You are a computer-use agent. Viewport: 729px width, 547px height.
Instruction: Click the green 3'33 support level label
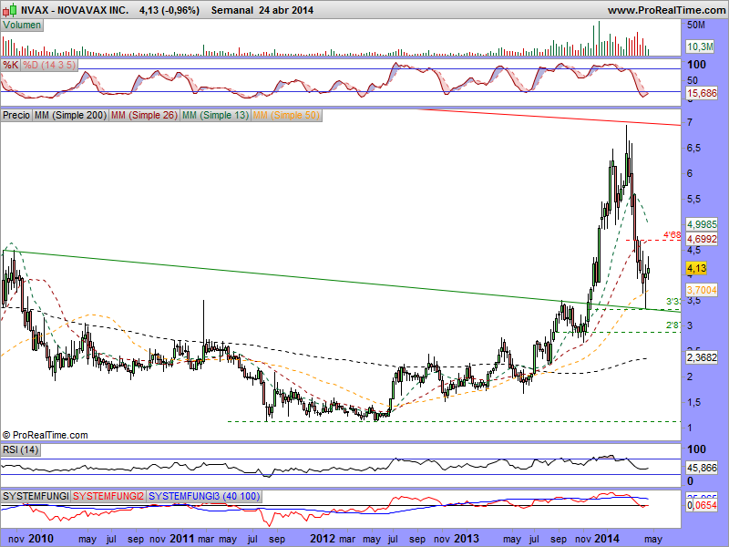[x=673, y=301]
